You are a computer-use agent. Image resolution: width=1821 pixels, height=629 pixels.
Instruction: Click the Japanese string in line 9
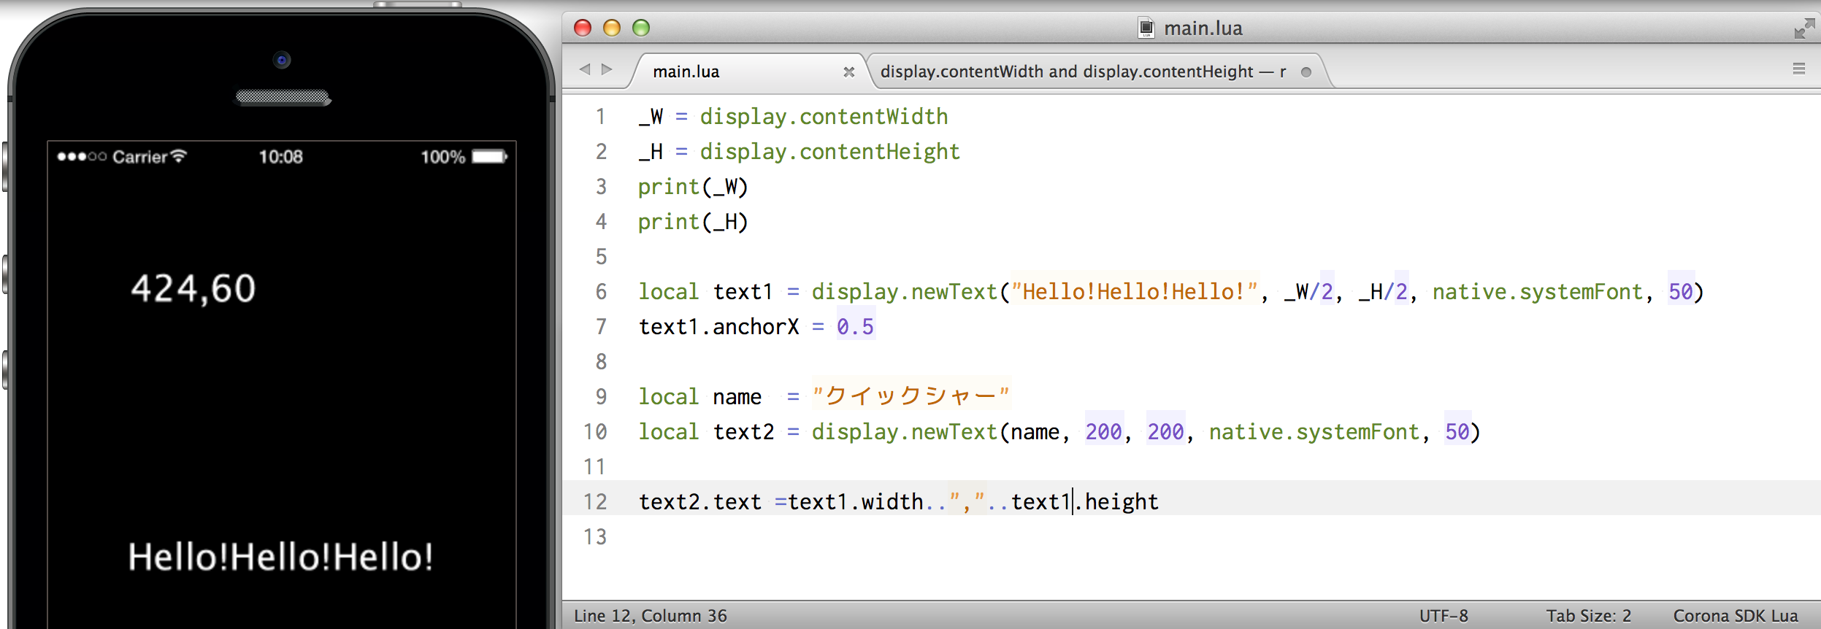910,396
